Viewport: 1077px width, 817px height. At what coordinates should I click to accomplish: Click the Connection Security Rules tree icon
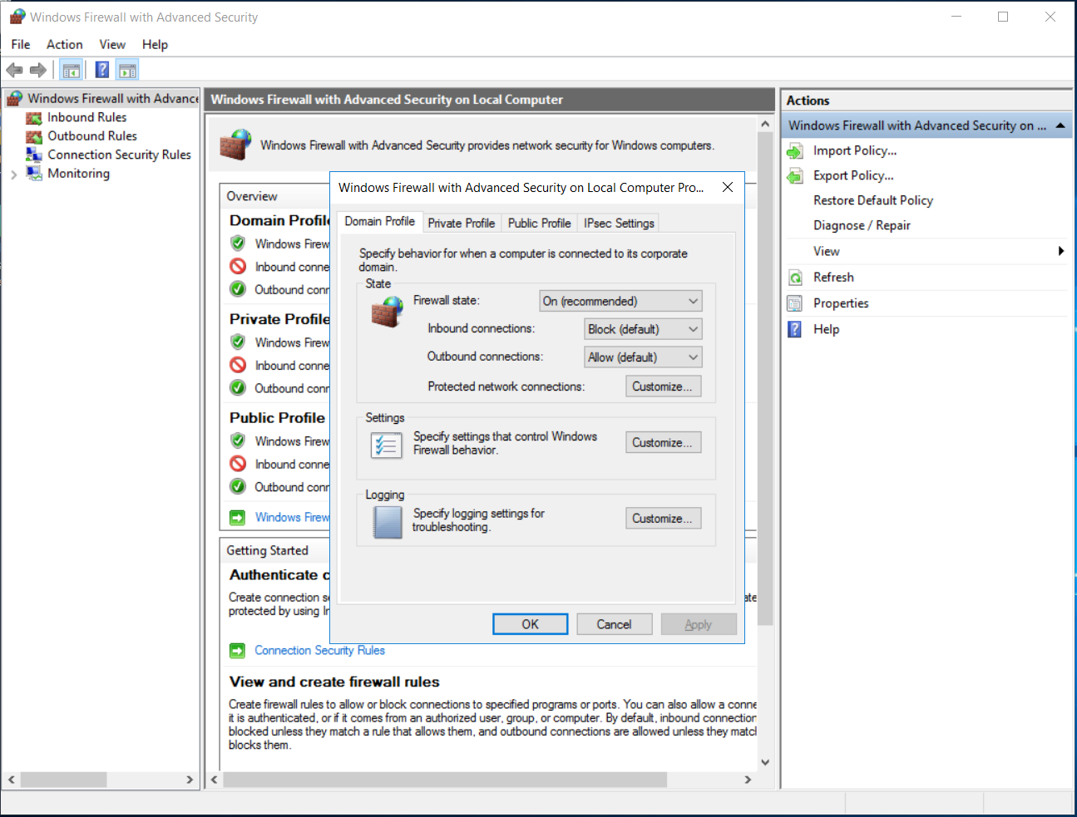pos(34,155)
